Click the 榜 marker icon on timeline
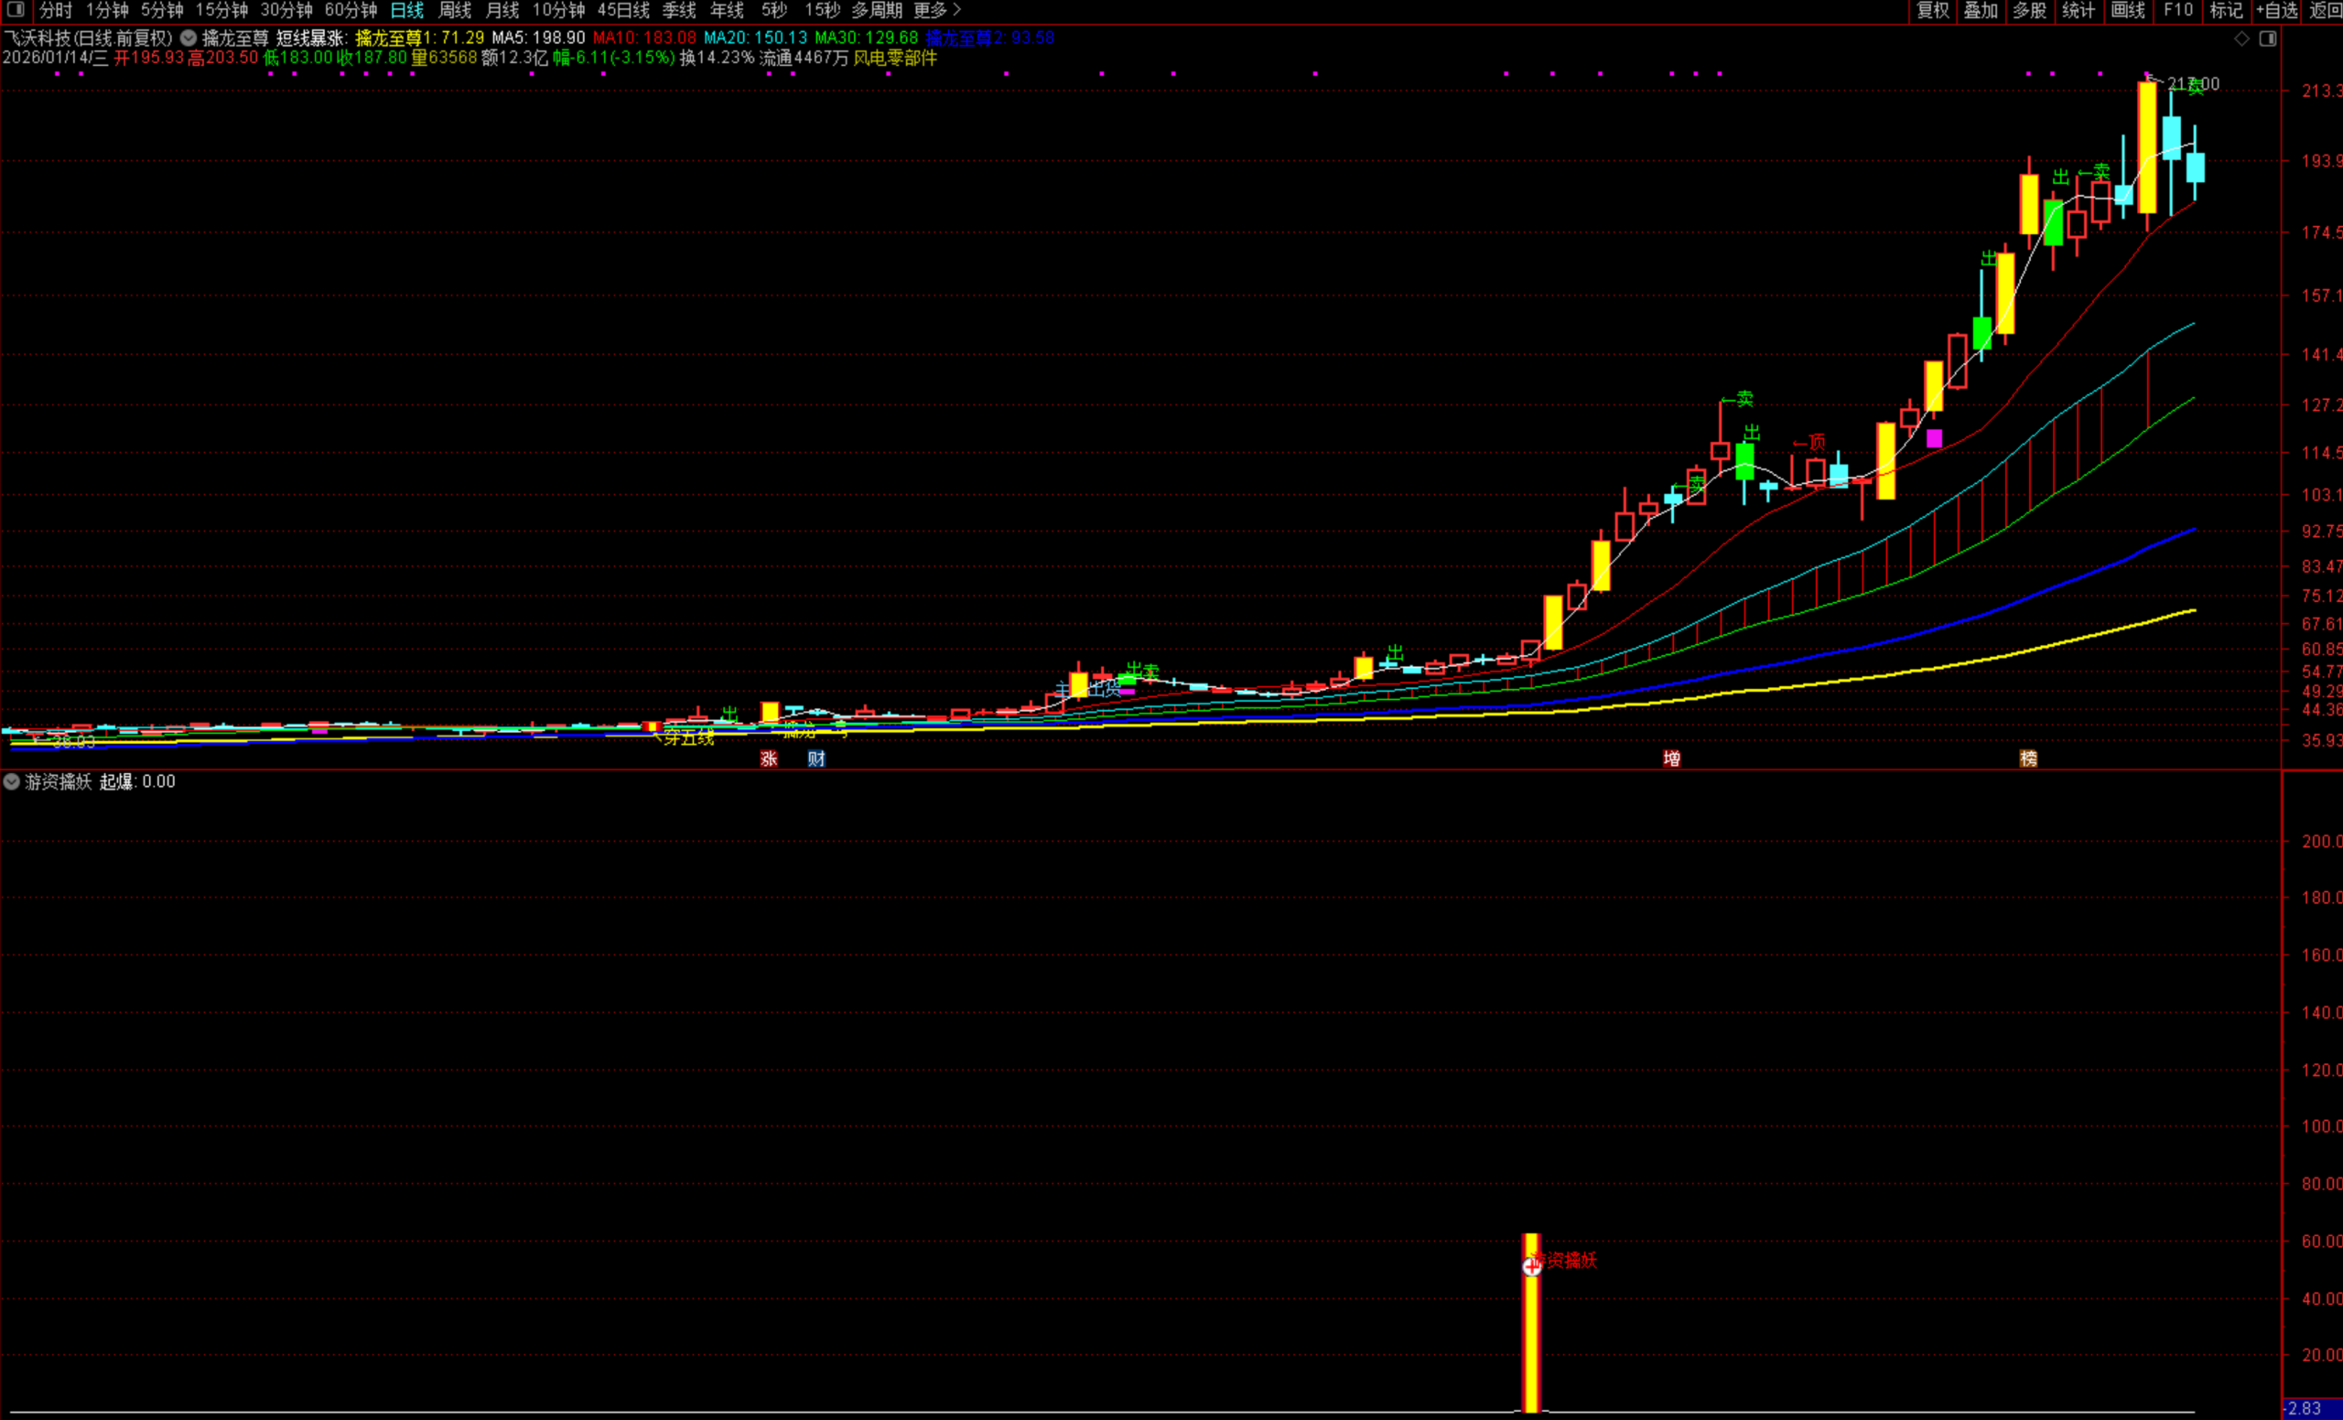 2028,758
